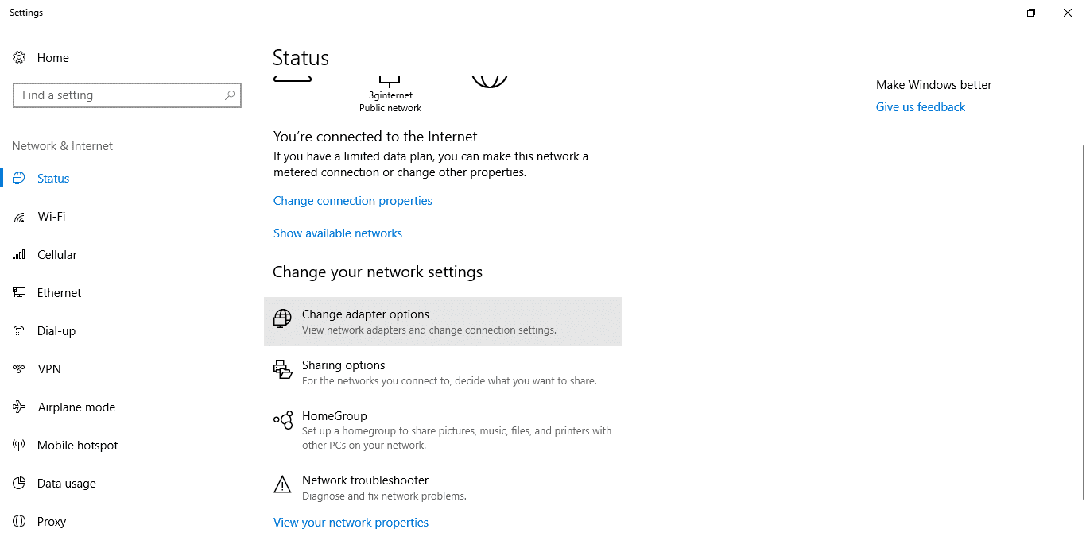The height and width of the screenshot is (540, 1086).
Task: Click the Wi-Fi icon in sidebar
Action: [19, 217]
